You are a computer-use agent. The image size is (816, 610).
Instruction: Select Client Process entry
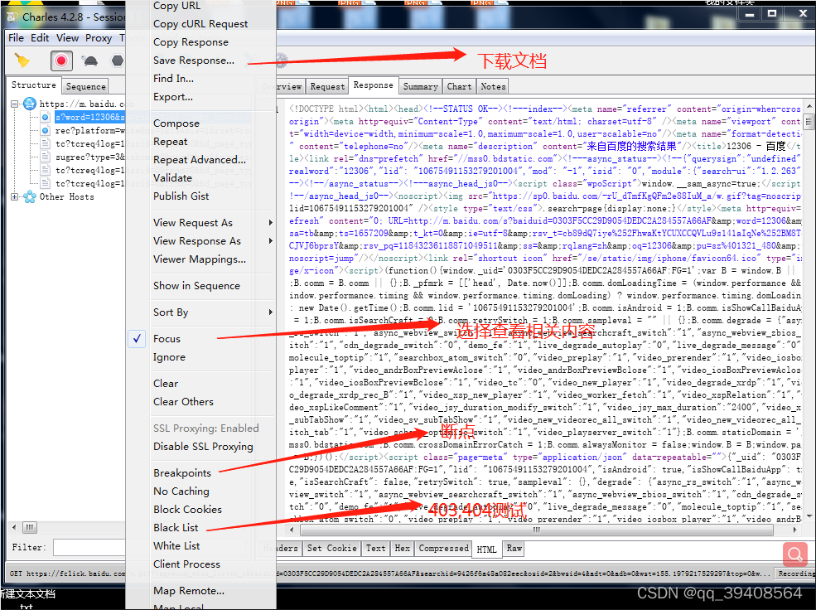coord(186,564)
